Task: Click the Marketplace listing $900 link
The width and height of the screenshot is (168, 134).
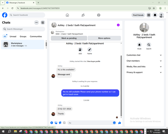Action: pyautogui.click(x=69, y=34)
